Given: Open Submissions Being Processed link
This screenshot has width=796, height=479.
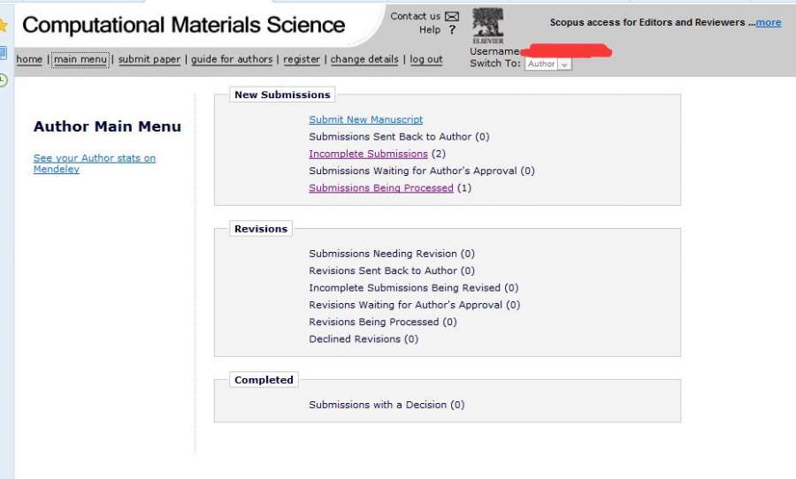Looking at the screenshot, I should (380, 188).
